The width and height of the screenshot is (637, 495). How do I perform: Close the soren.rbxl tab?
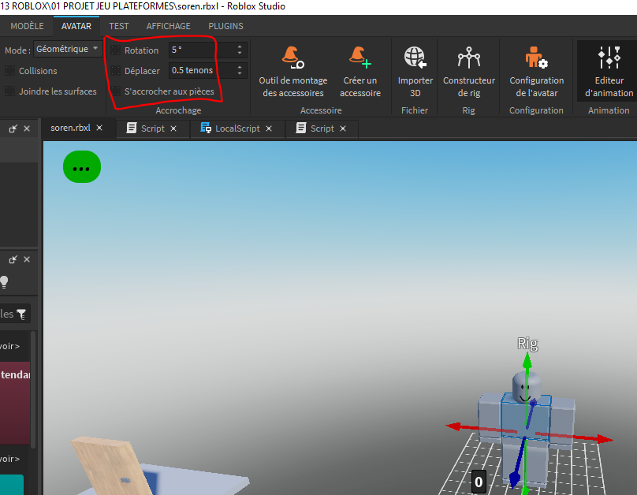click(99, 128)
